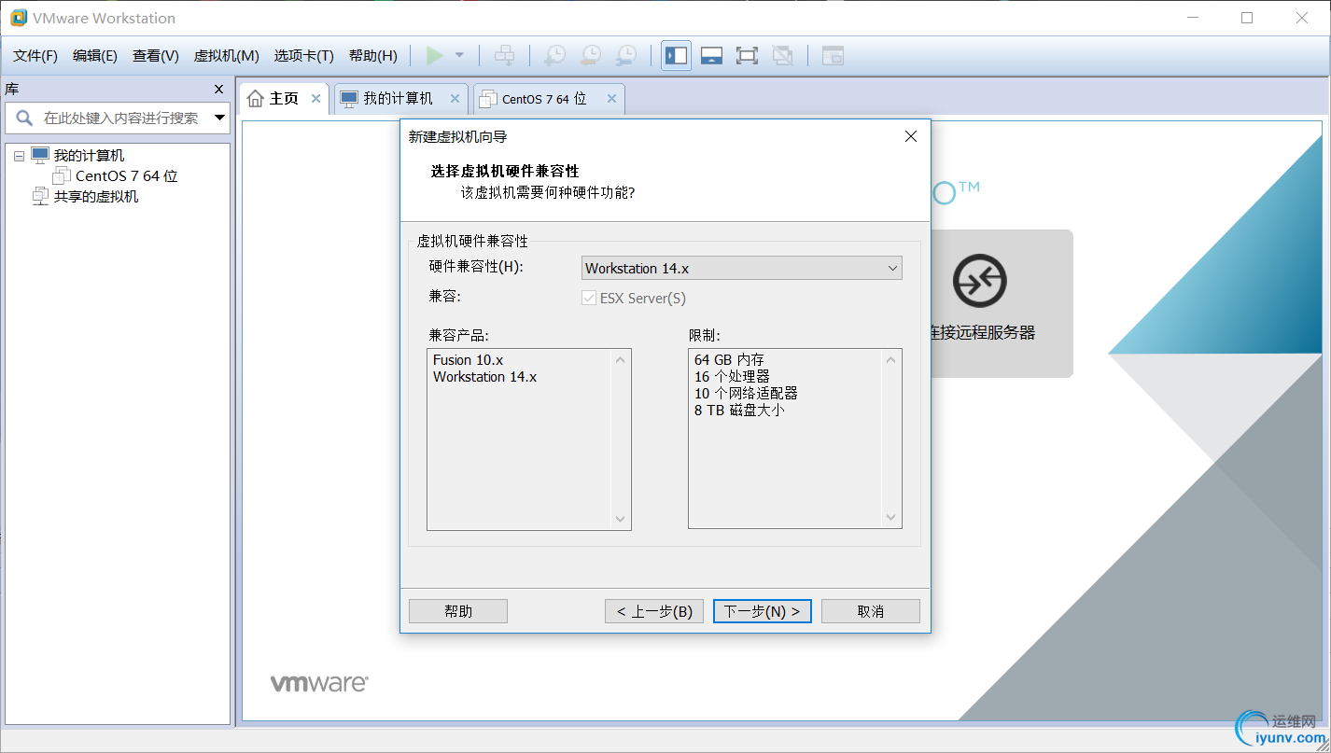This screenshot has height=753, width=1331.
Task: Select Workstation 14.x in compatible products list
Action: (x=485, y=377)
